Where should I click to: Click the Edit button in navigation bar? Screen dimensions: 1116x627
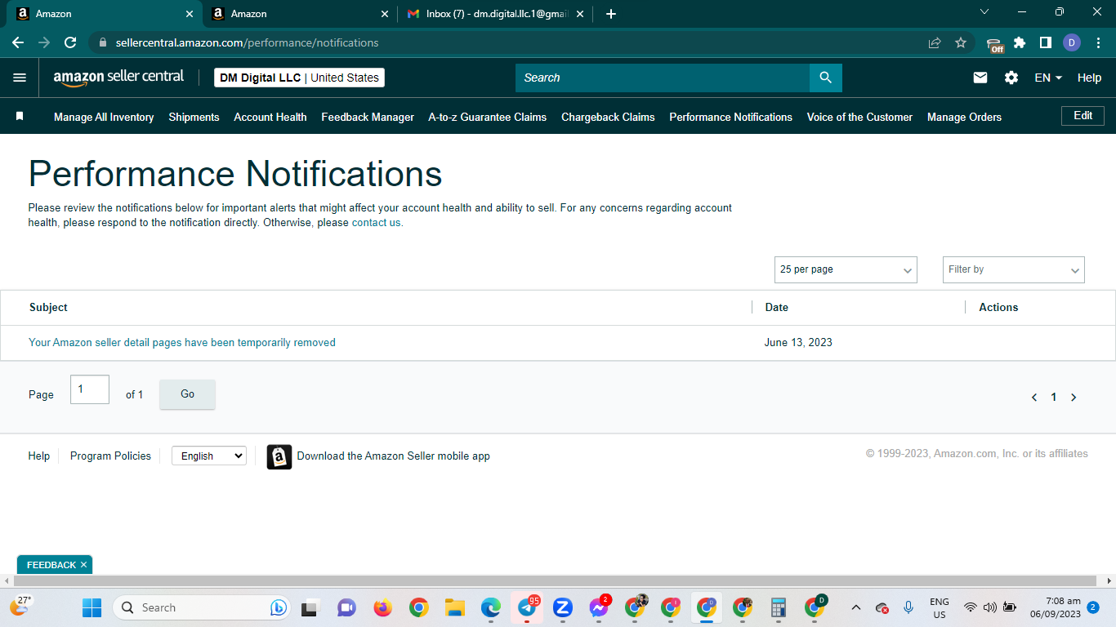(x=1083, y=116)
